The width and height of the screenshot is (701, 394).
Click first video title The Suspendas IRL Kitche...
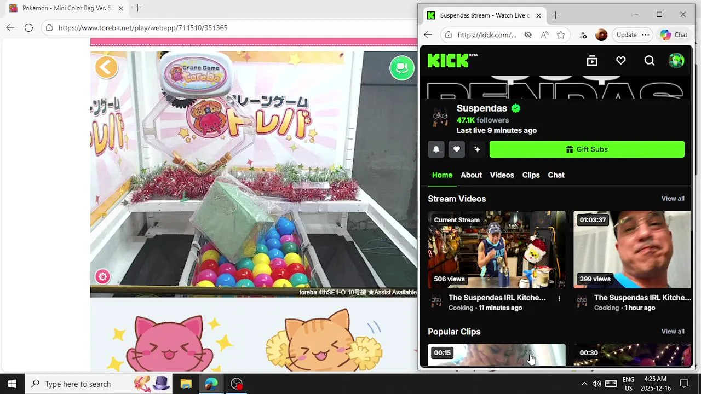(497, 298)
